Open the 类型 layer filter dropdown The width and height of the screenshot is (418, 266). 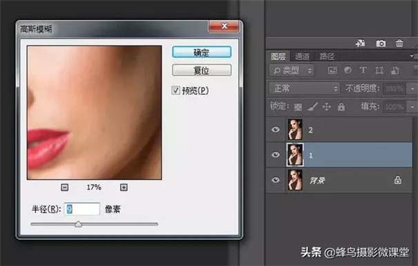point(292,70)
